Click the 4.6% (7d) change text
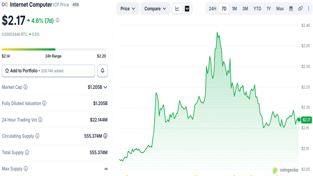 (42, 20)
